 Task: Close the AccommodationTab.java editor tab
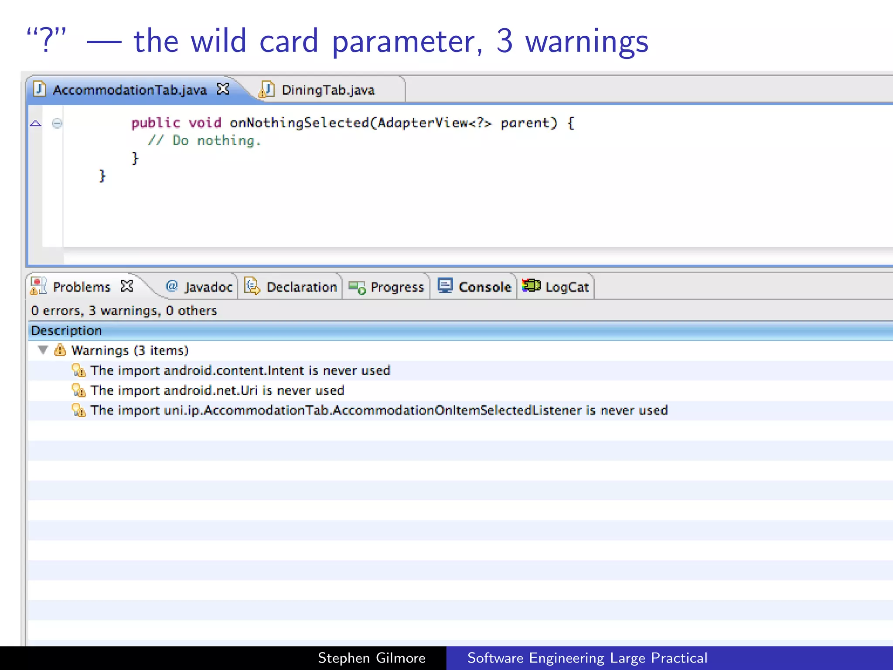(x=223, y=89)
